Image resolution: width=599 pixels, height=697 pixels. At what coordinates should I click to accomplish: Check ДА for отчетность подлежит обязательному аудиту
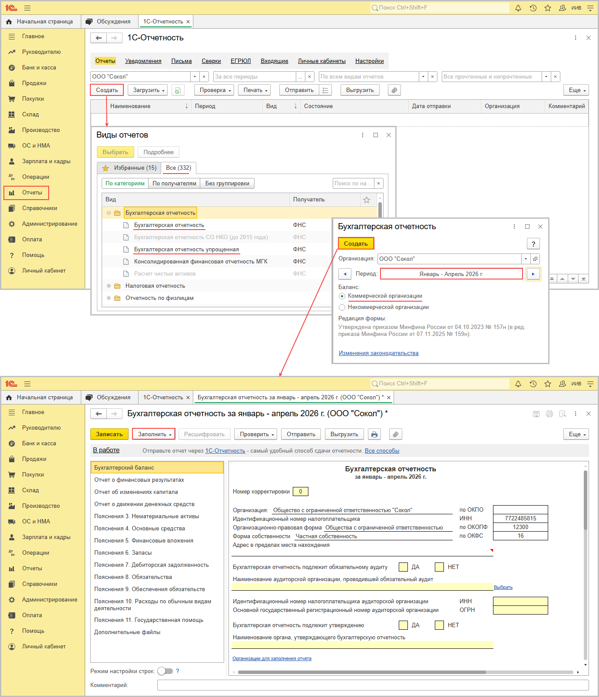click(404, 567)
